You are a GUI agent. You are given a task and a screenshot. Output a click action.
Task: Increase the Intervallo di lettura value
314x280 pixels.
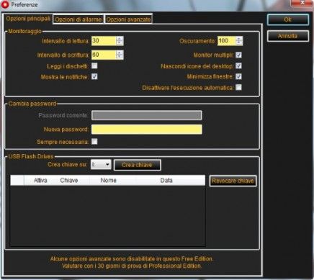(120, 39)
